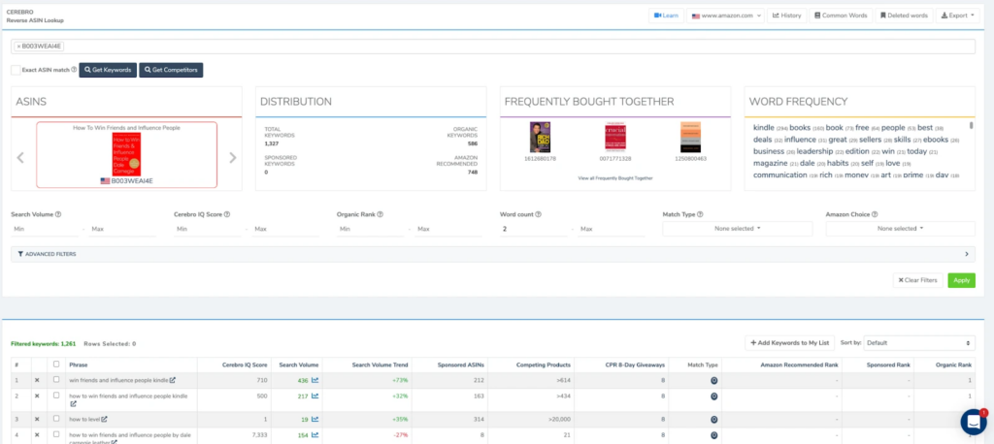Sort by Cerebro IQ Score column header
The height and width of the screenshot is (444, 994).
tap(245, 365)
